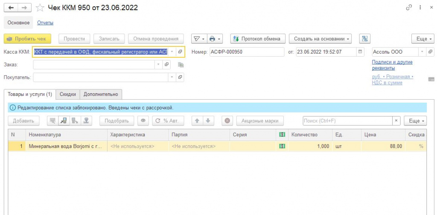
Task: Open the top 'Еще' menu
Action: tap(423, 39)
